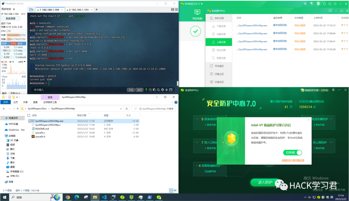Toggle checkbox for SysWhispers3WinHttp.exe
The image size is (349, 201).
30,121
